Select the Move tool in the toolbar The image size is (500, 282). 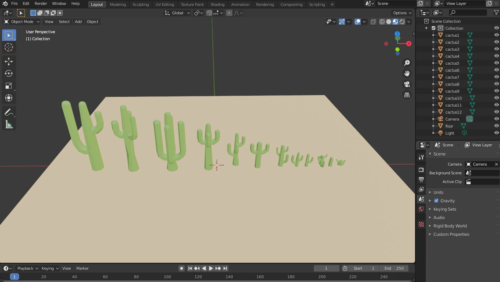pyautogui.click(x=9, y=62)
